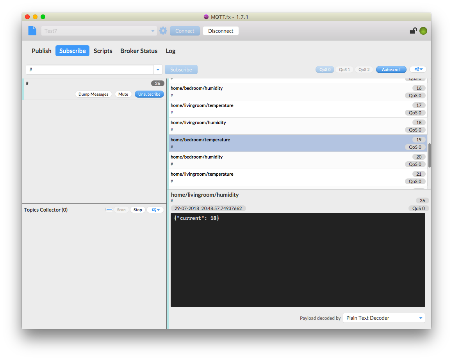Click the message list scrollbar thumb
Image resolution: width=453 pixels, height=360 pixels.
click(429, 155)
